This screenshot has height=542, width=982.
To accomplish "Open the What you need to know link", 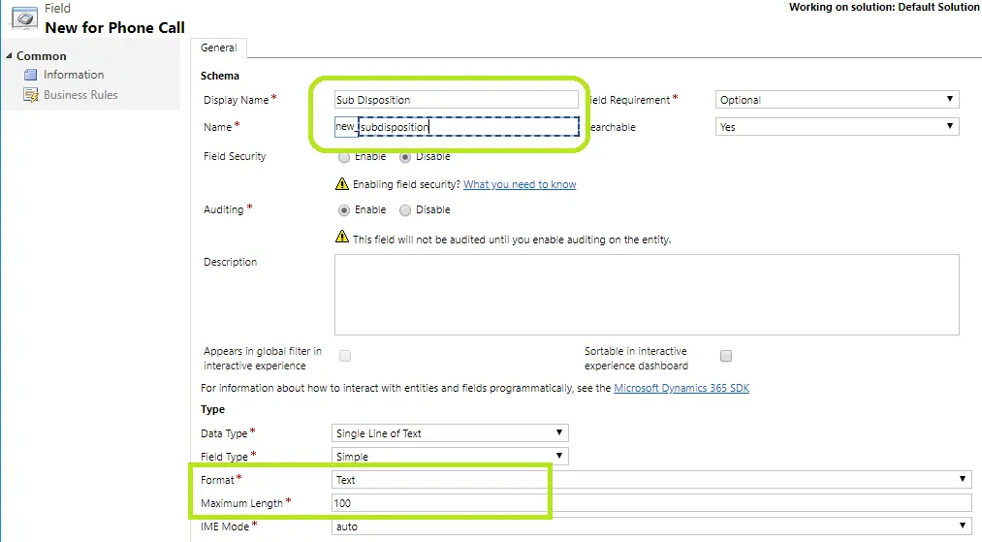I will click(x=520, y=184).
